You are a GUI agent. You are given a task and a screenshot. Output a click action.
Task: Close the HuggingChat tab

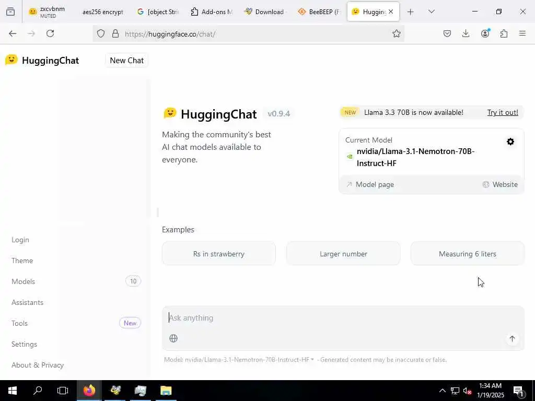pos(391,11)
